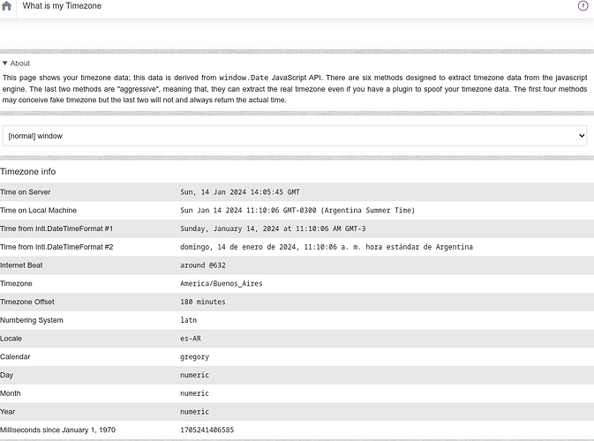Click the 180 minutes offset value
594x441 pixels.
[x=203, y=302]
